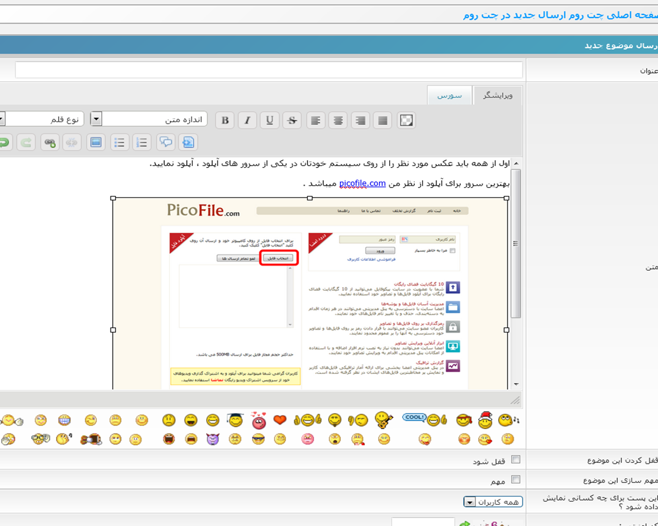Image resolution: width=658 pixels, height=526 pixels.
Task: Insert the Santa hat smiley
Action: coord(485,420)
